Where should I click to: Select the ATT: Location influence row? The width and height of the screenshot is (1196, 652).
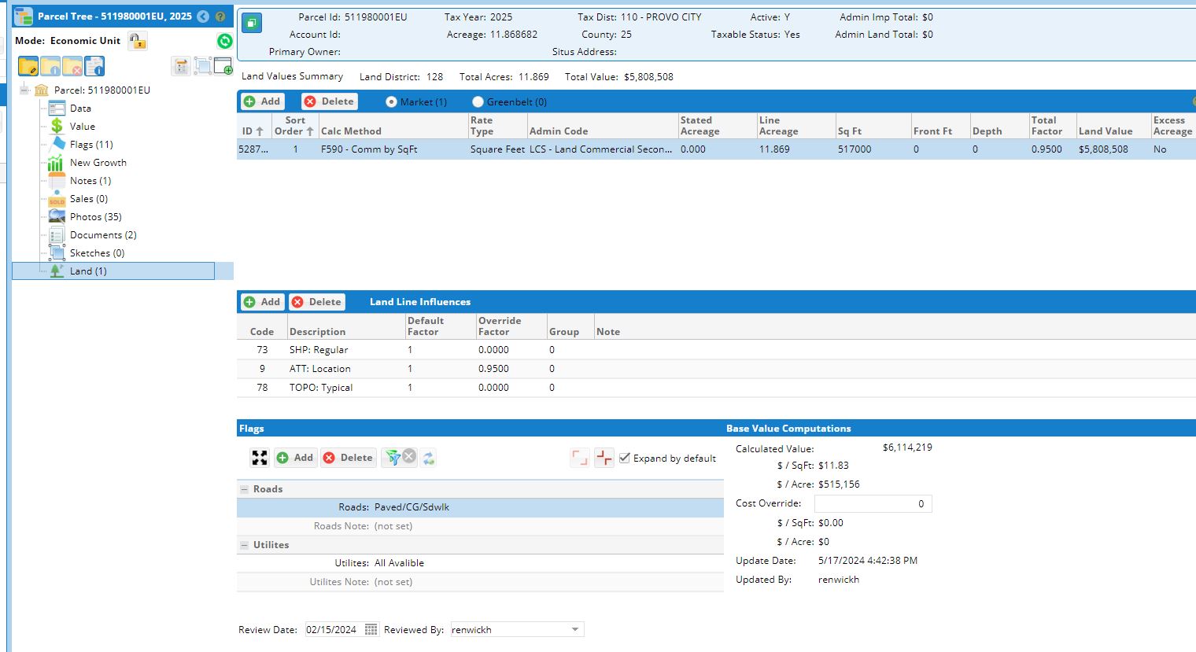tap(716, 369)
